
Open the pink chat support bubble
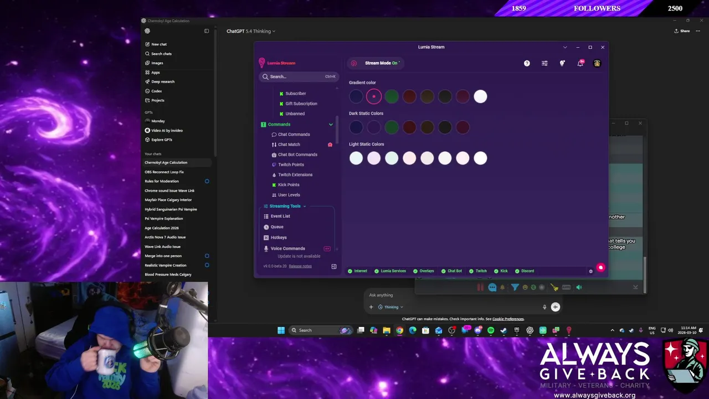[601, 268]
